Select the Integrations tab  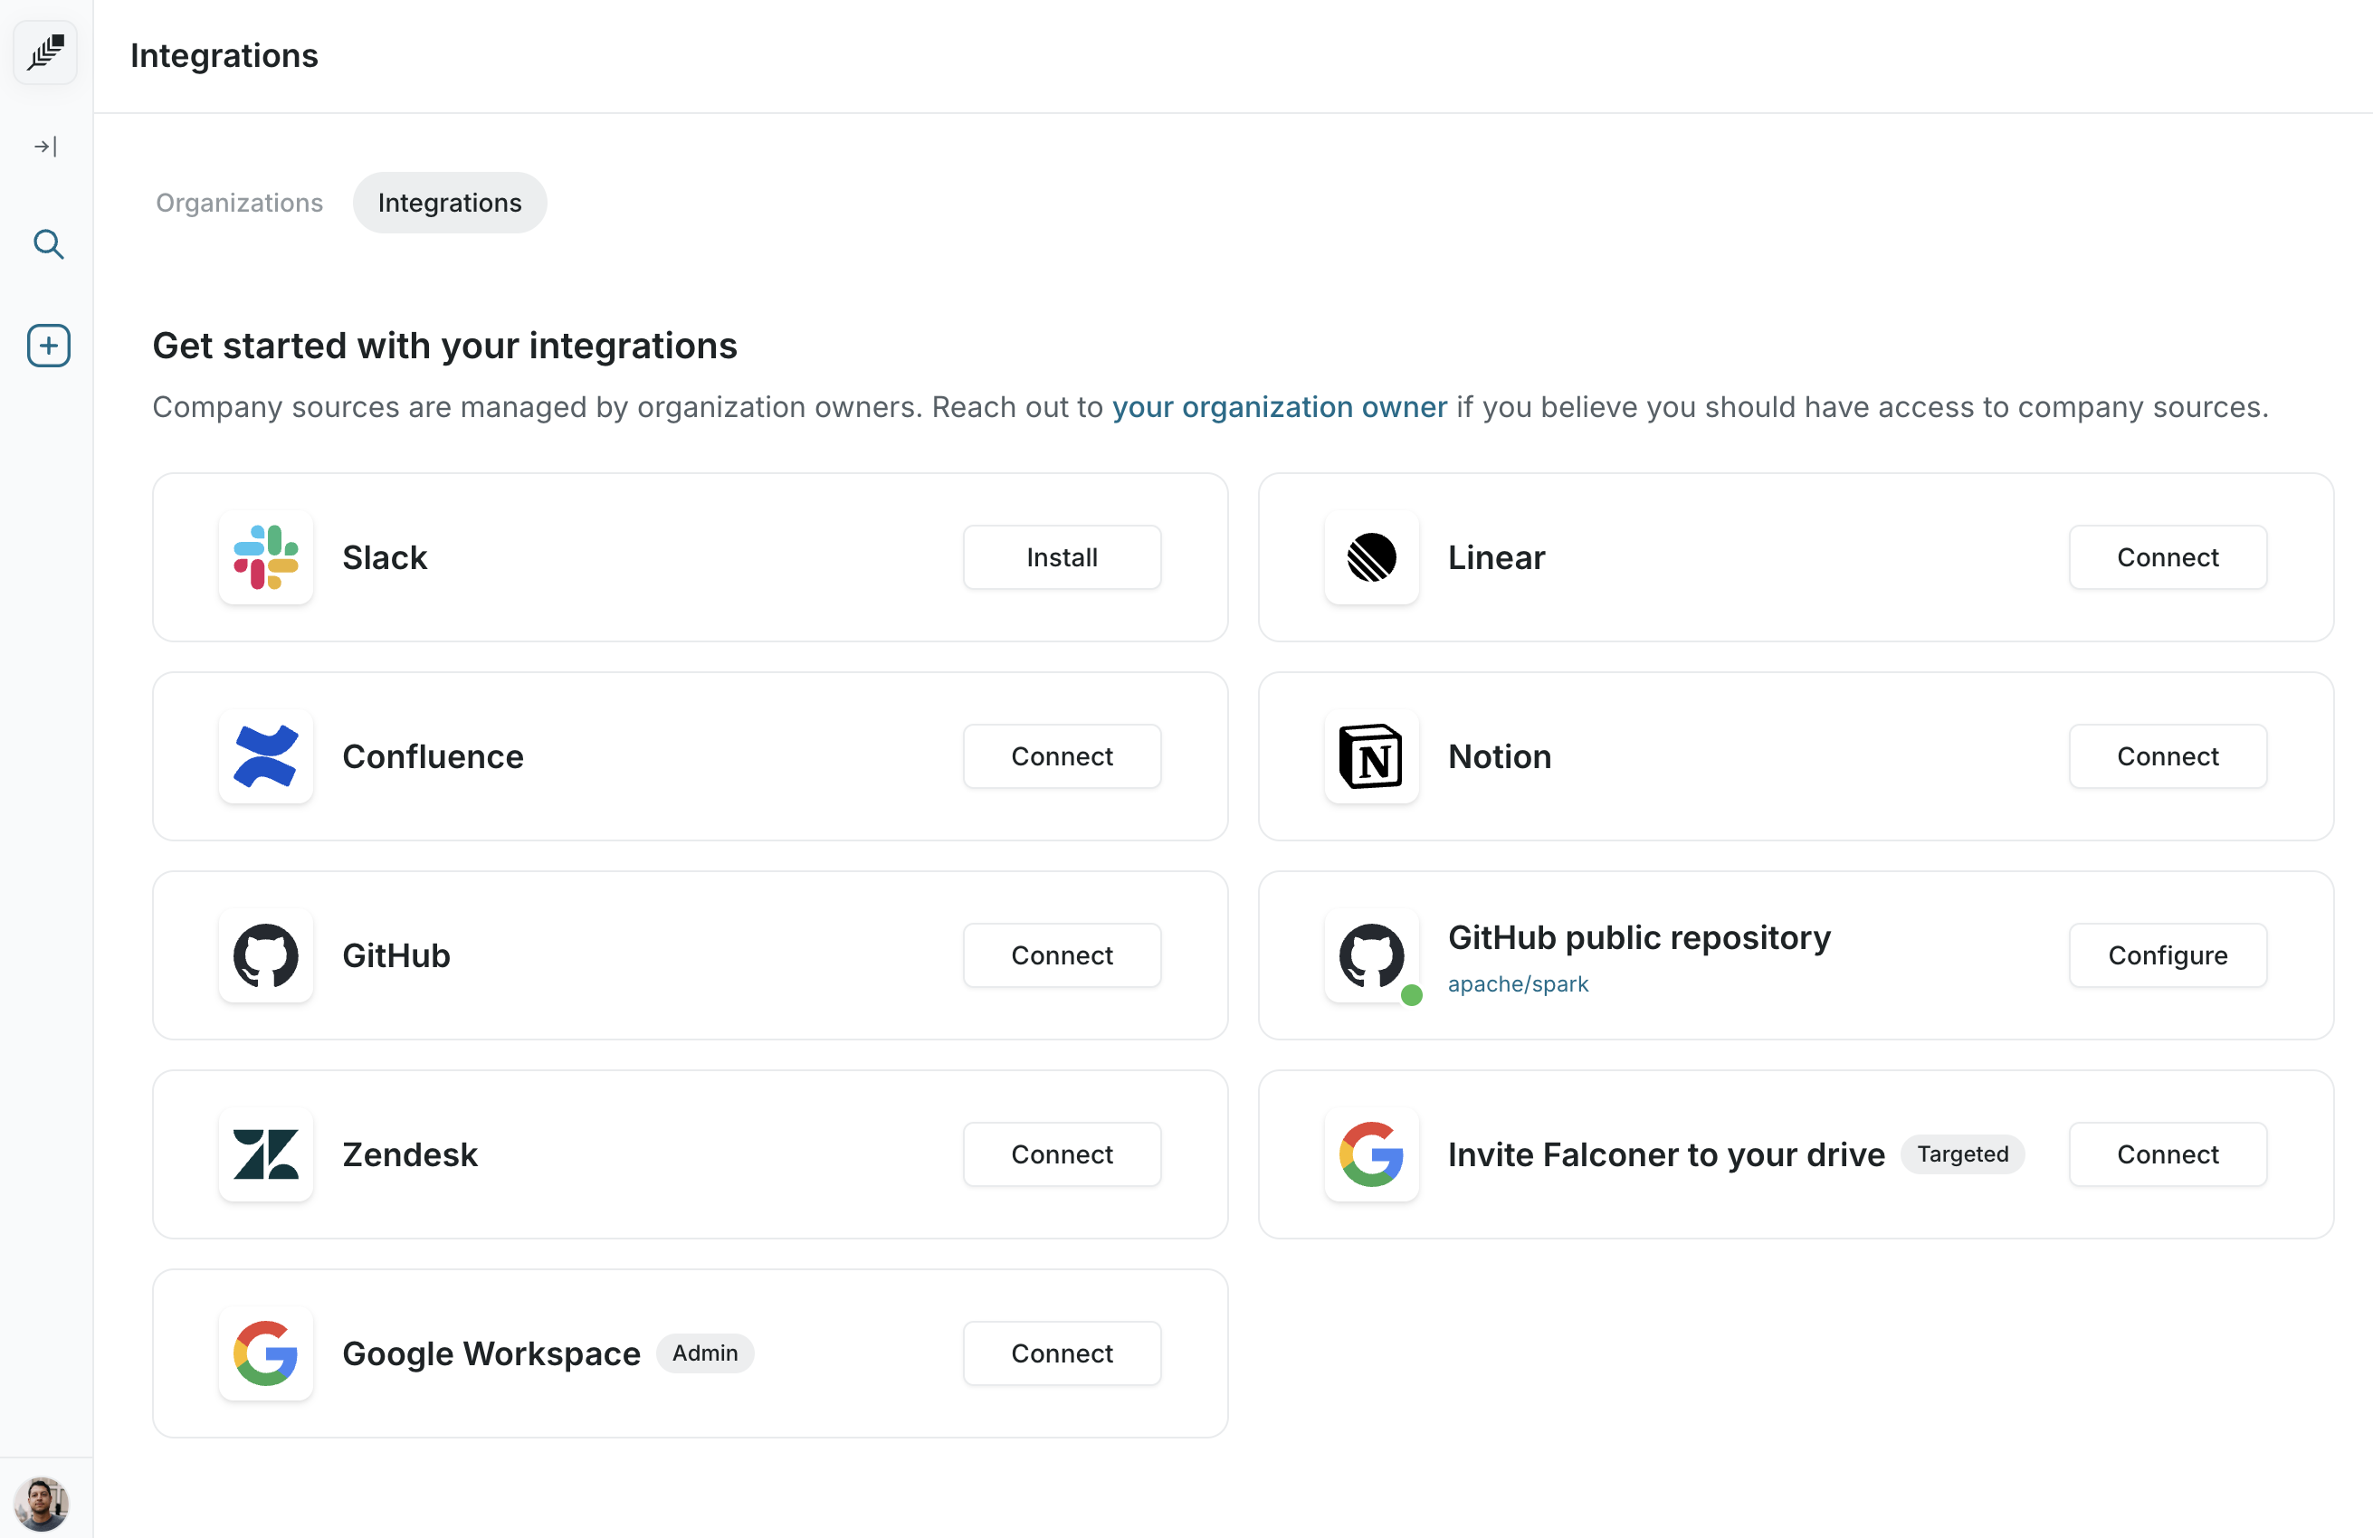point(450,204)
